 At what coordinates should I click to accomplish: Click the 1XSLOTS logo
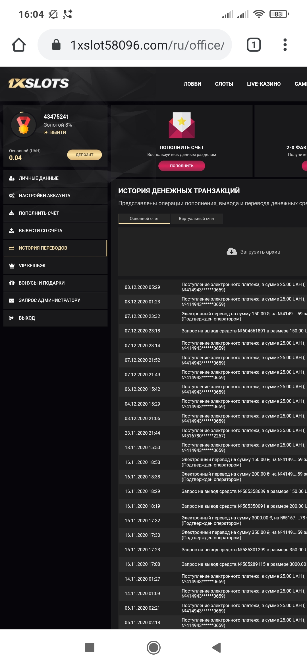pyautogui.click(x=39, y=83)
